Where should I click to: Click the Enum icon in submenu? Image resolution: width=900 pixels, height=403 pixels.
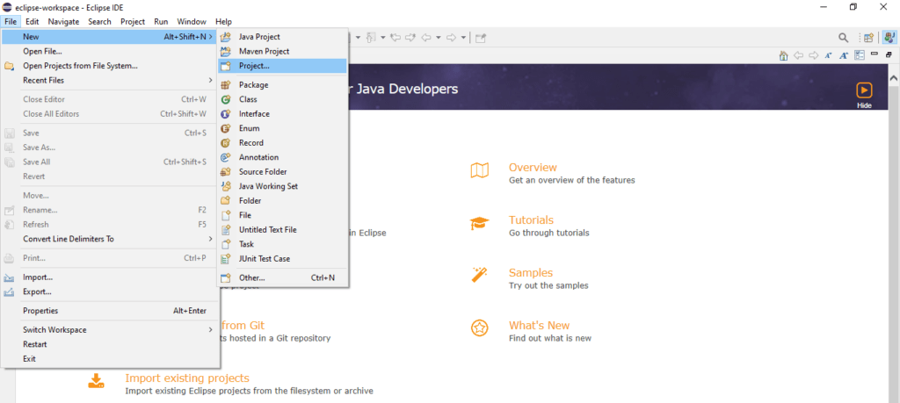[x=226, y=128]
